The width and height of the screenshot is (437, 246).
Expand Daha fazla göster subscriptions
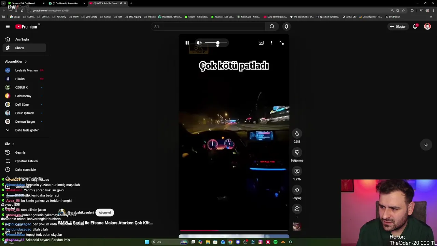point(24,130)
